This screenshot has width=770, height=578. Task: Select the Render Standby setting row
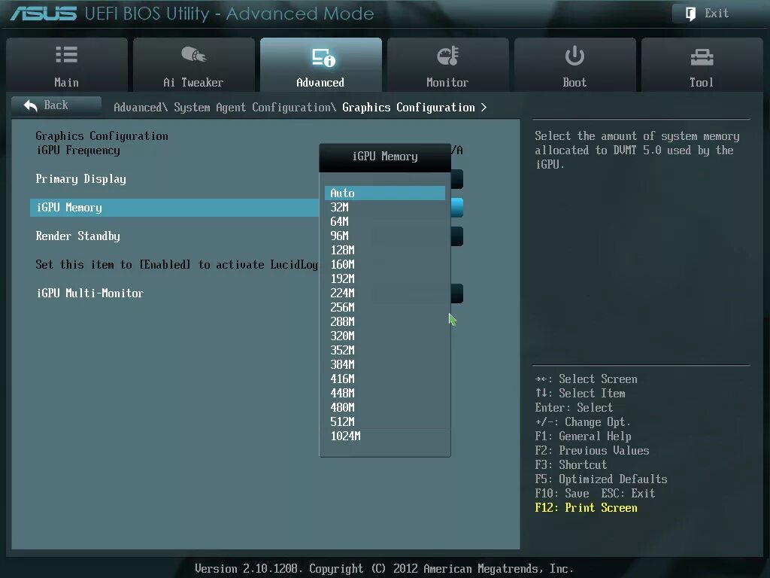pyautogui.click(x=174, y=236)
